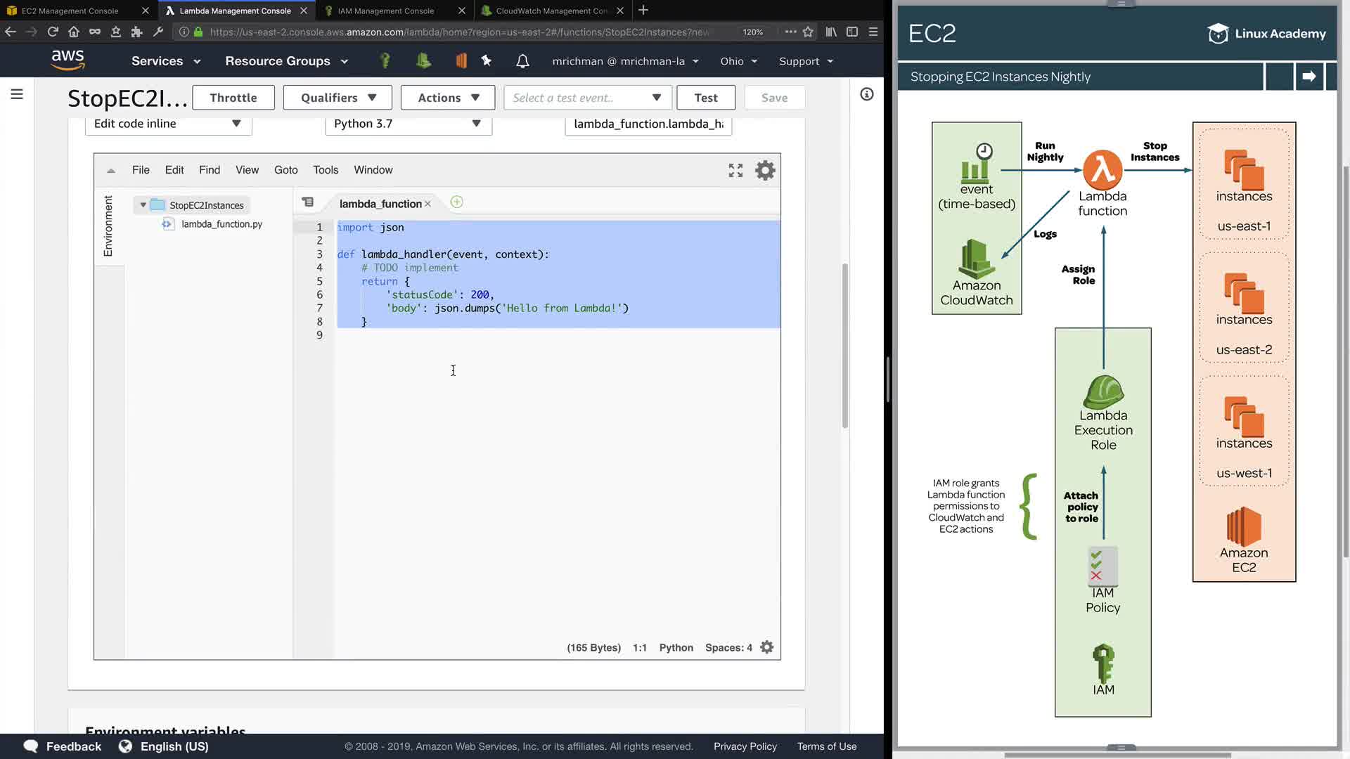Click the next slide arrow icon
The width and height of the screenshot is (1350, 759).
click(x=1309, y=77)
